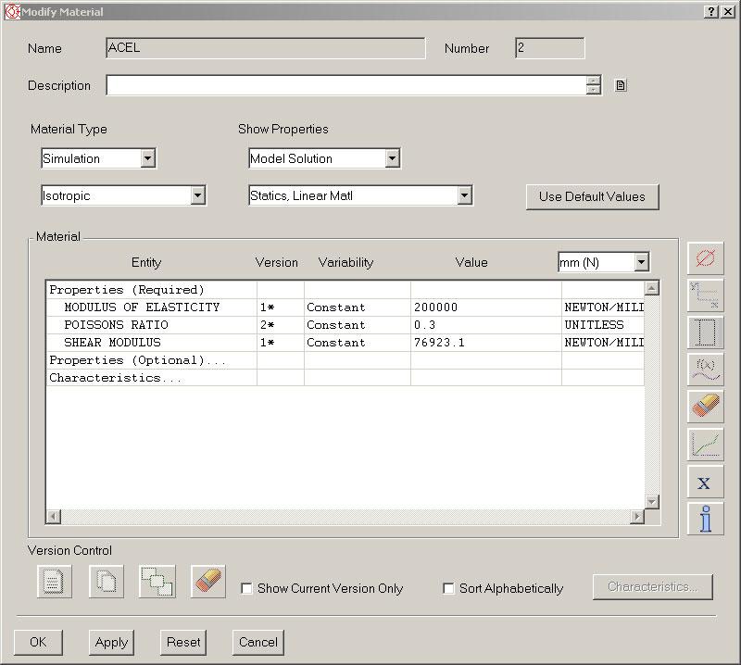The height and width of the screenshot is (665, 741).
Task: Click the column bracket icon in the right toolbar
Action: [705, 332]
